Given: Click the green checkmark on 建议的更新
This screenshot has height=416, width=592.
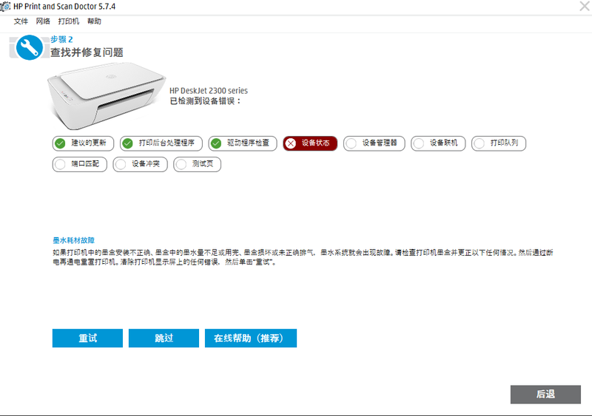Looking at the screenshot, I should tap(60, 143).
